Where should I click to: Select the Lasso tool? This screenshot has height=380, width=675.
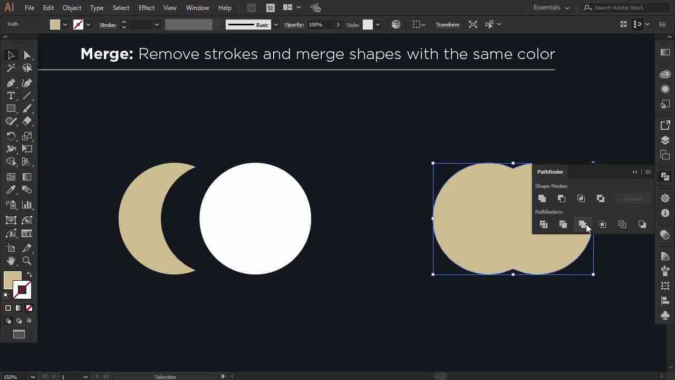click(x=27, y=68)
